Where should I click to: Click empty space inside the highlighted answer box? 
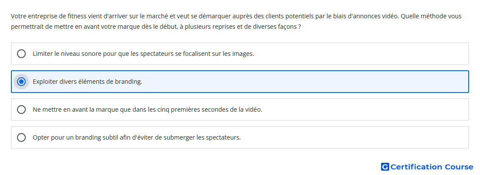[x=306, y=82]
